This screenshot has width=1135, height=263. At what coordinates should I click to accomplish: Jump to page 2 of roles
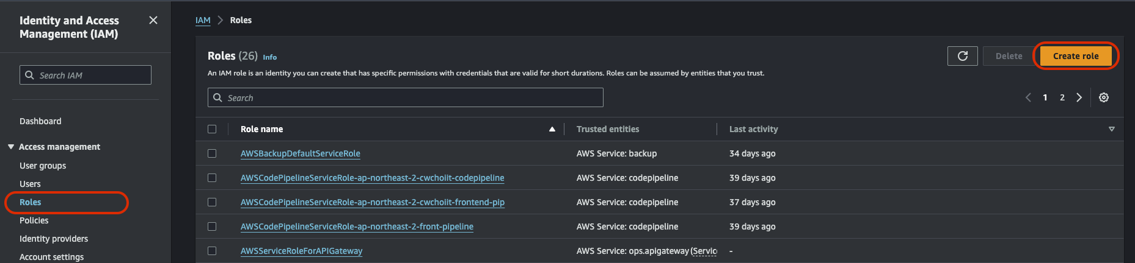pos(1062,97)
